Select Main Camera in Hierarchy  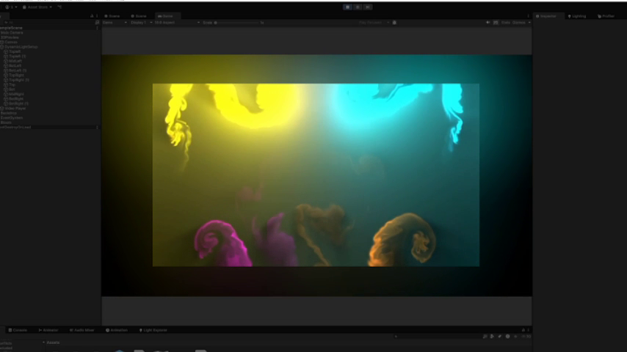12,33
